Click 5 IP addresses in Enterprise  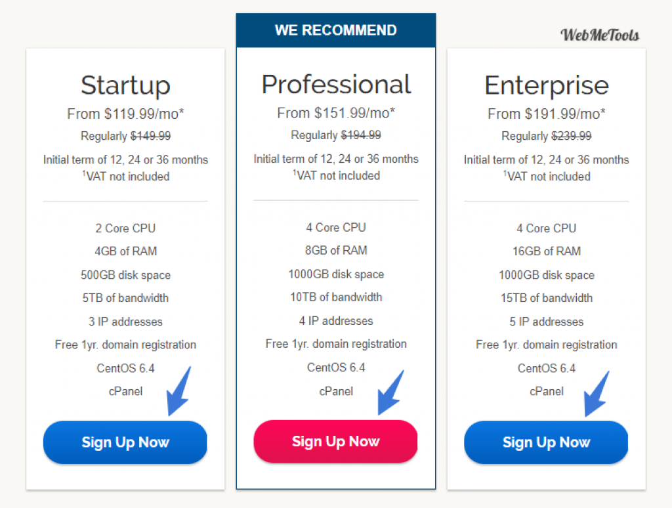(x=547, y=322)
